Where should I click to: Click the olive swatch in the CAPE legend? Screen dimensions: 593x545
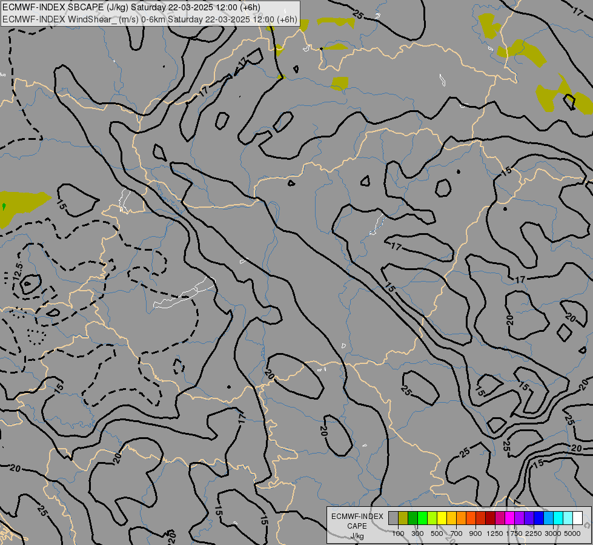pos(403,518)
